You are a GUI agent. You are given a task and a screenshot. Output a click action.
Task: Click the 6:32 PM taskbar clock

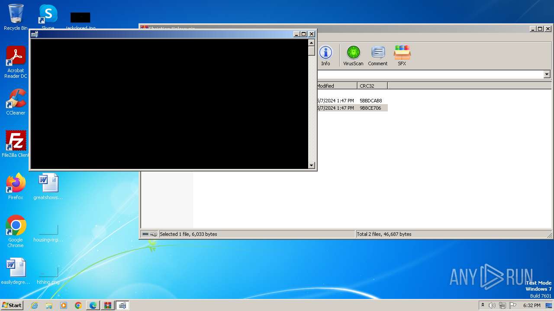[x=531, y=305]
